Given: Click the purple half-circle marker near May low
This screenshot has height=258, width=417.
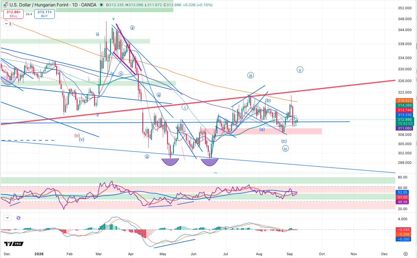Looking at the screenshot, I should [x=170, y=162].
